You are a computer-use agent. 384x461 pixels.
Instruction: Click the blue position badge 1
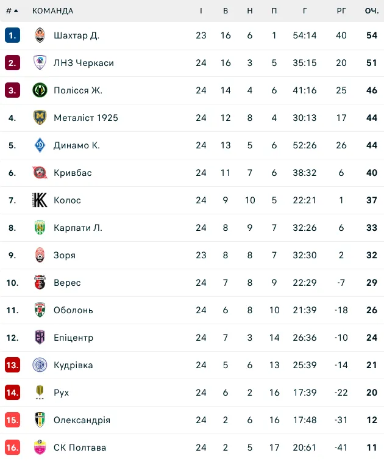coord(12,35)
